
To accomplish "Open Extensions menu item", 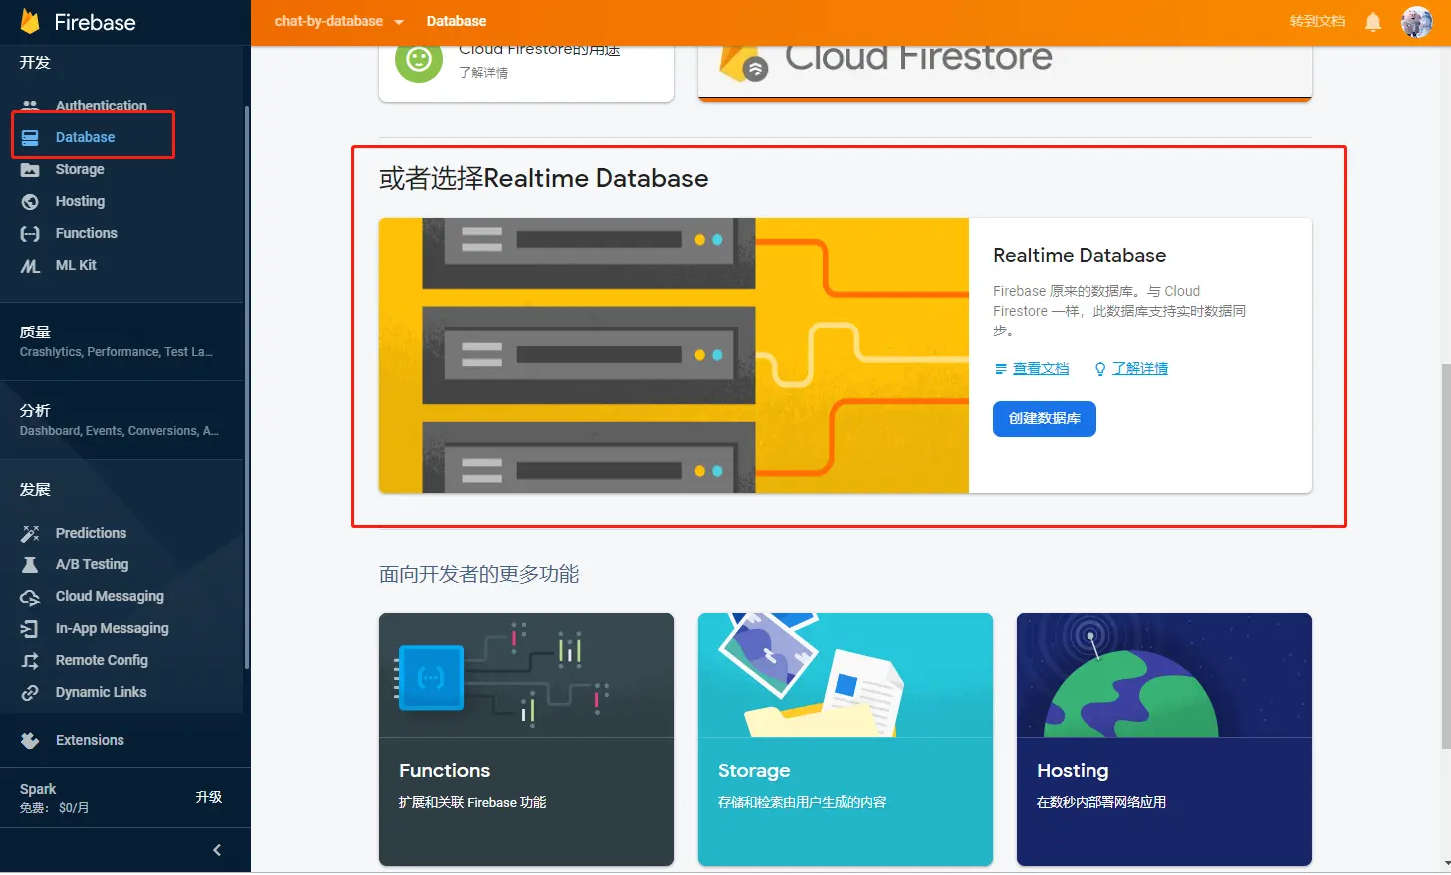I will [90, 740].
